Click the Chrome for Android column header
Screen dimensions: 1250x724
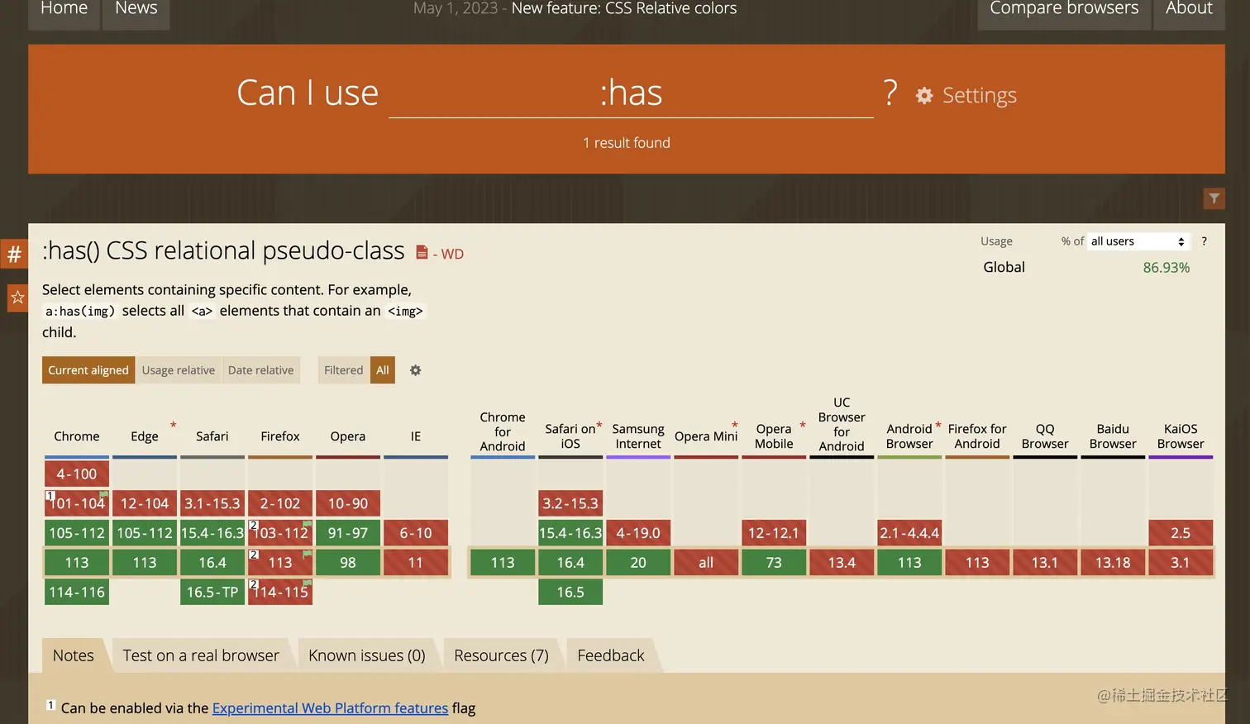point(503,431)
